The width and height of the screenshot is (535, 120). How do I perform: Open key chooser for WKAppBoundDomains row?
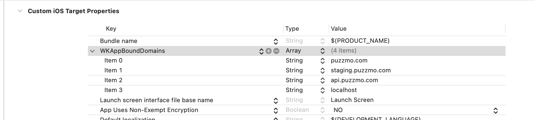point(261,51)
